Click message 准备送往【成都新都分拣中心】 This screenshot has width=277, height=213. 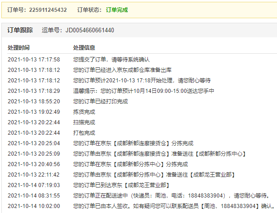[160, 154]
